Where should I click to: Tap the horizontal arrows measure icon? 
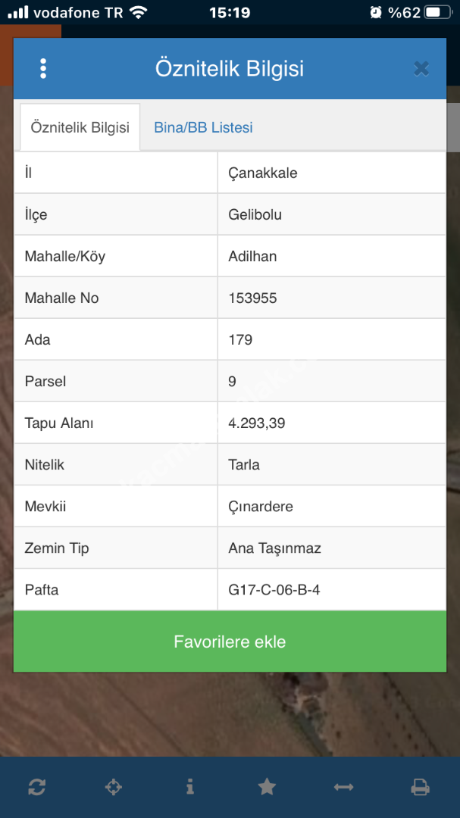coord(343,787)
